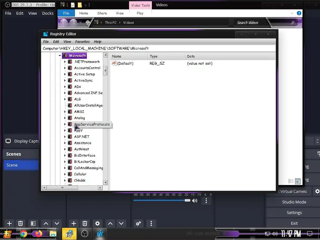Open the Home tab in Videos window
The height and width of the screenshot is (240, 320).
pos(84,13)
